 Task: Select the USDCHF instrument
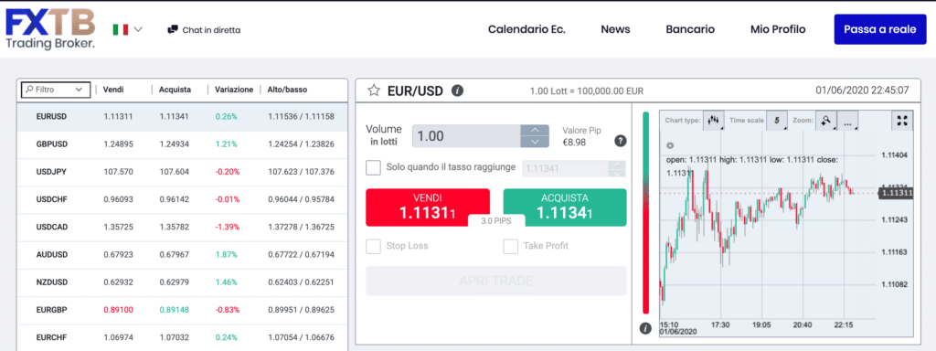tap(182, 199)
